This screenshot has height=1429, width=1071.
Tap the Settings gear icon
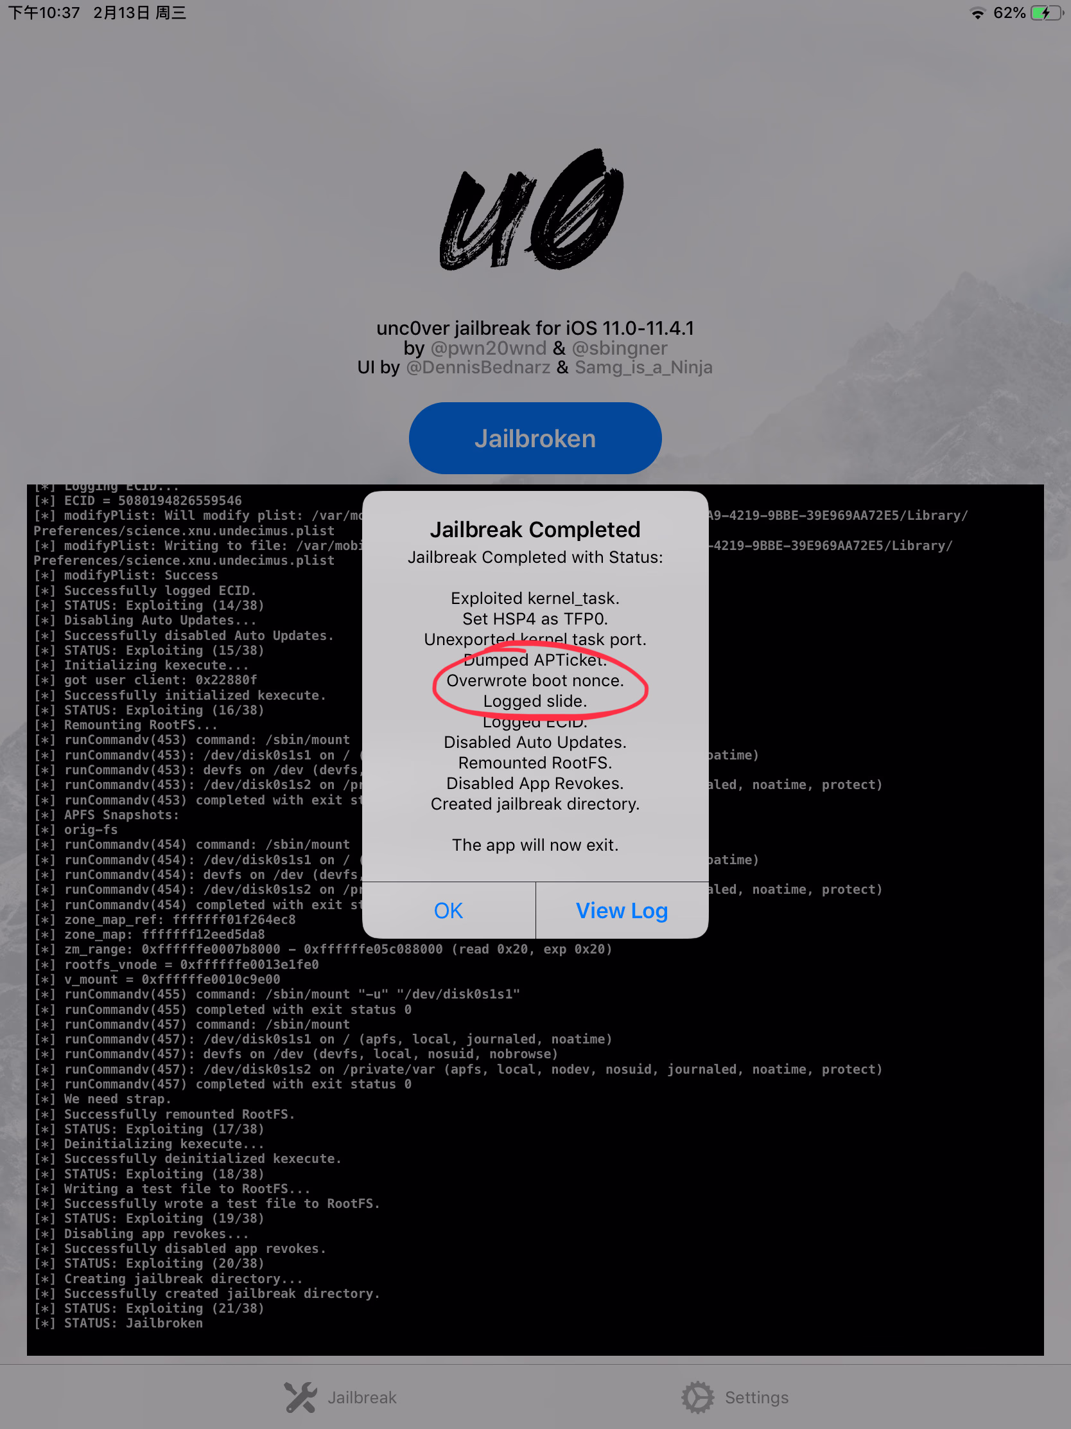coord(698,1397)
